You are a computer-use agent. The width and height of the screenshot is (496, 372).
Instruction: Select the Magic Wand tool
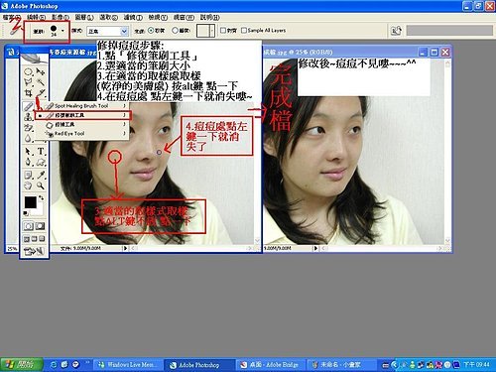tap(41, 82)
